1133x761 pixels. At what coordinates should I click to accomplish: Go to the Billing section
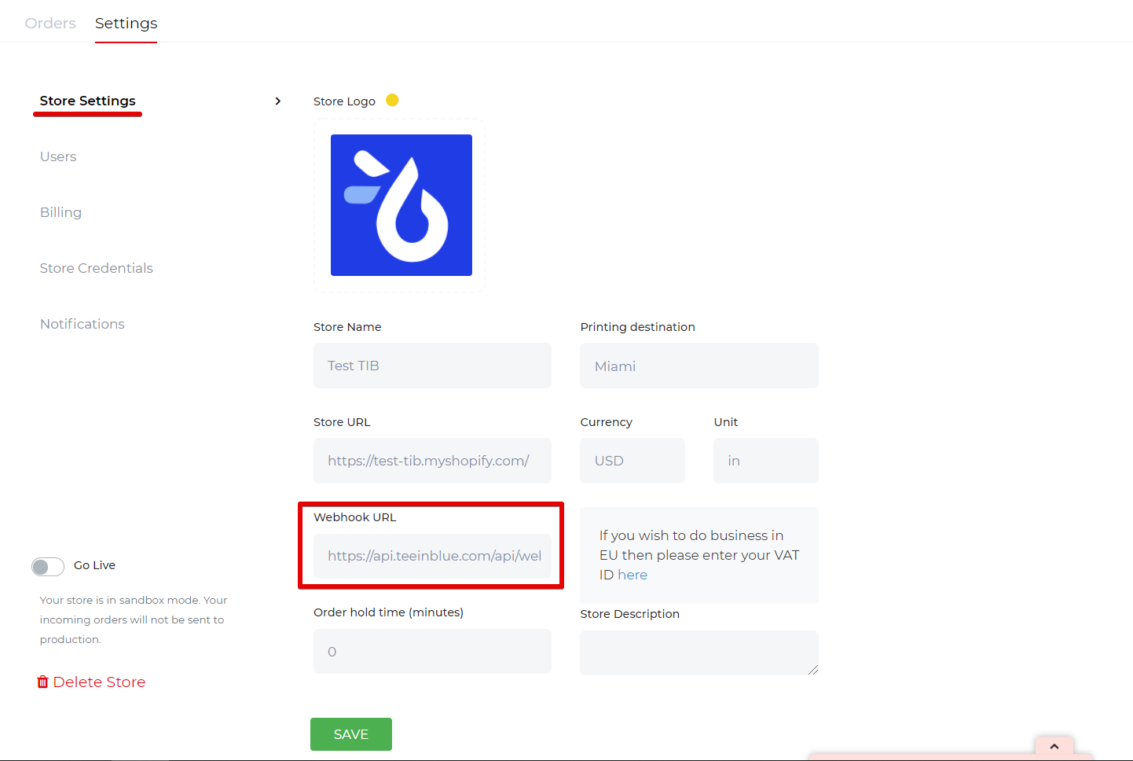(60, 212)
